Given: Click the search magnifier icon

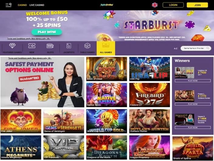Looking at the screenshot, I should 208,48.
